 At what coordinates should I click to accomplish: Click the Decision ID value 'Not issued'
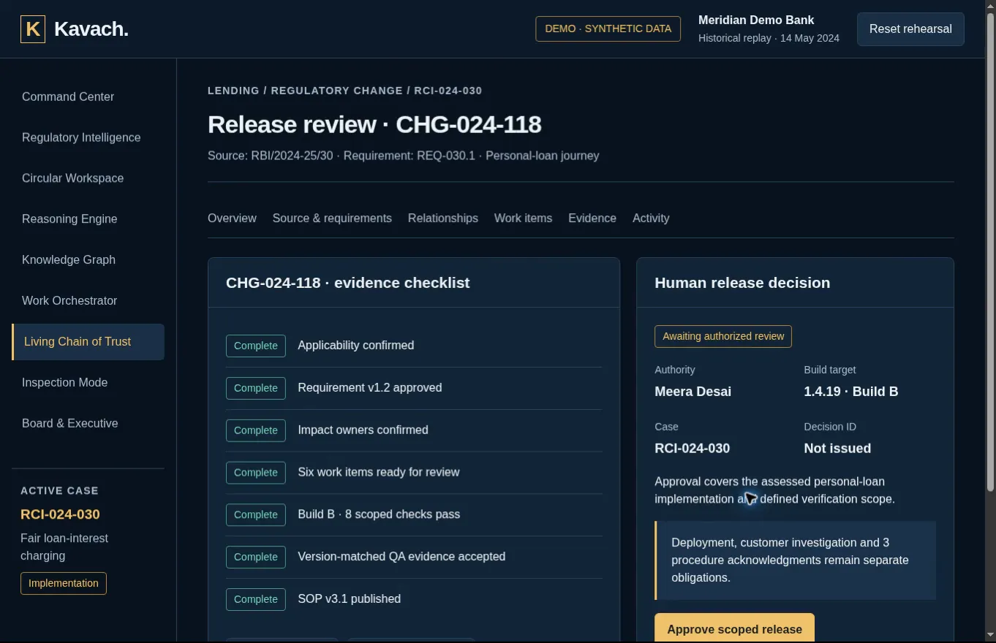click(837, 449)
